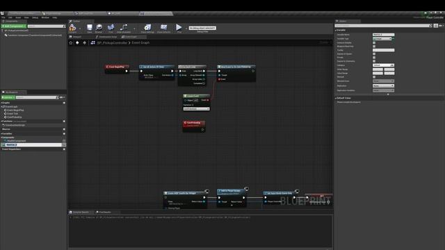The image size is (445, 250).
Task: Click the graph home star icon
Action: click(71, 43)
